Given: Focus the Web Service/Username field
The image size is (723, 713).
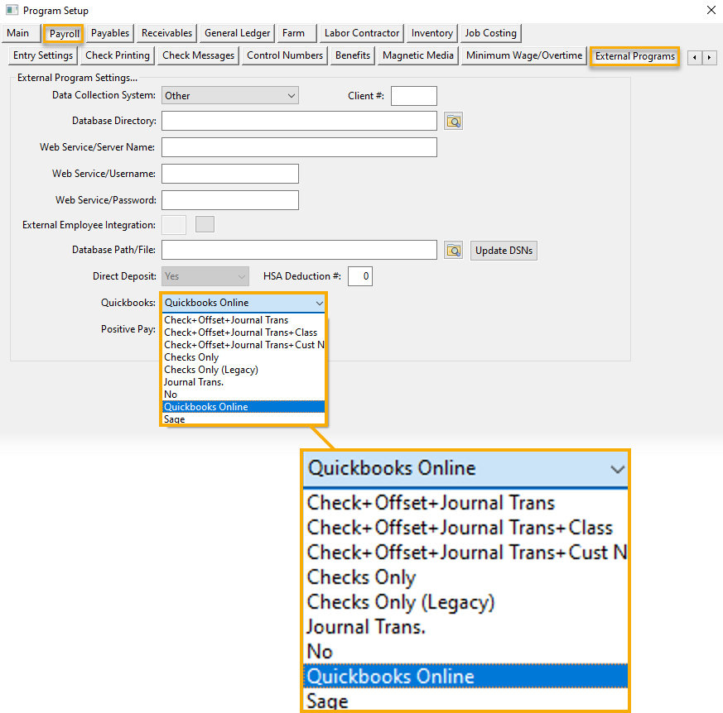Looking at the screenshot, I should 230,174.
